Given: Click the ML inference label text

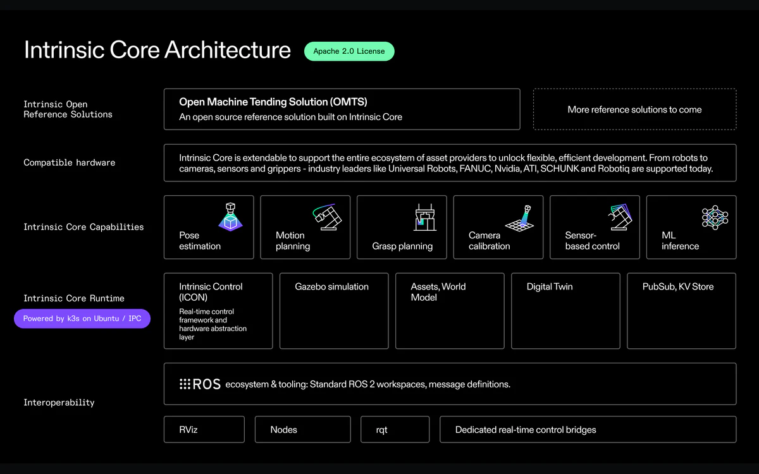Looking at the screenshot, I should point(680,241).
